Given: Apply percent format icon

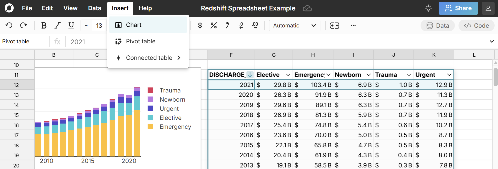Looking at the screenshot, I should coord(213,25).
